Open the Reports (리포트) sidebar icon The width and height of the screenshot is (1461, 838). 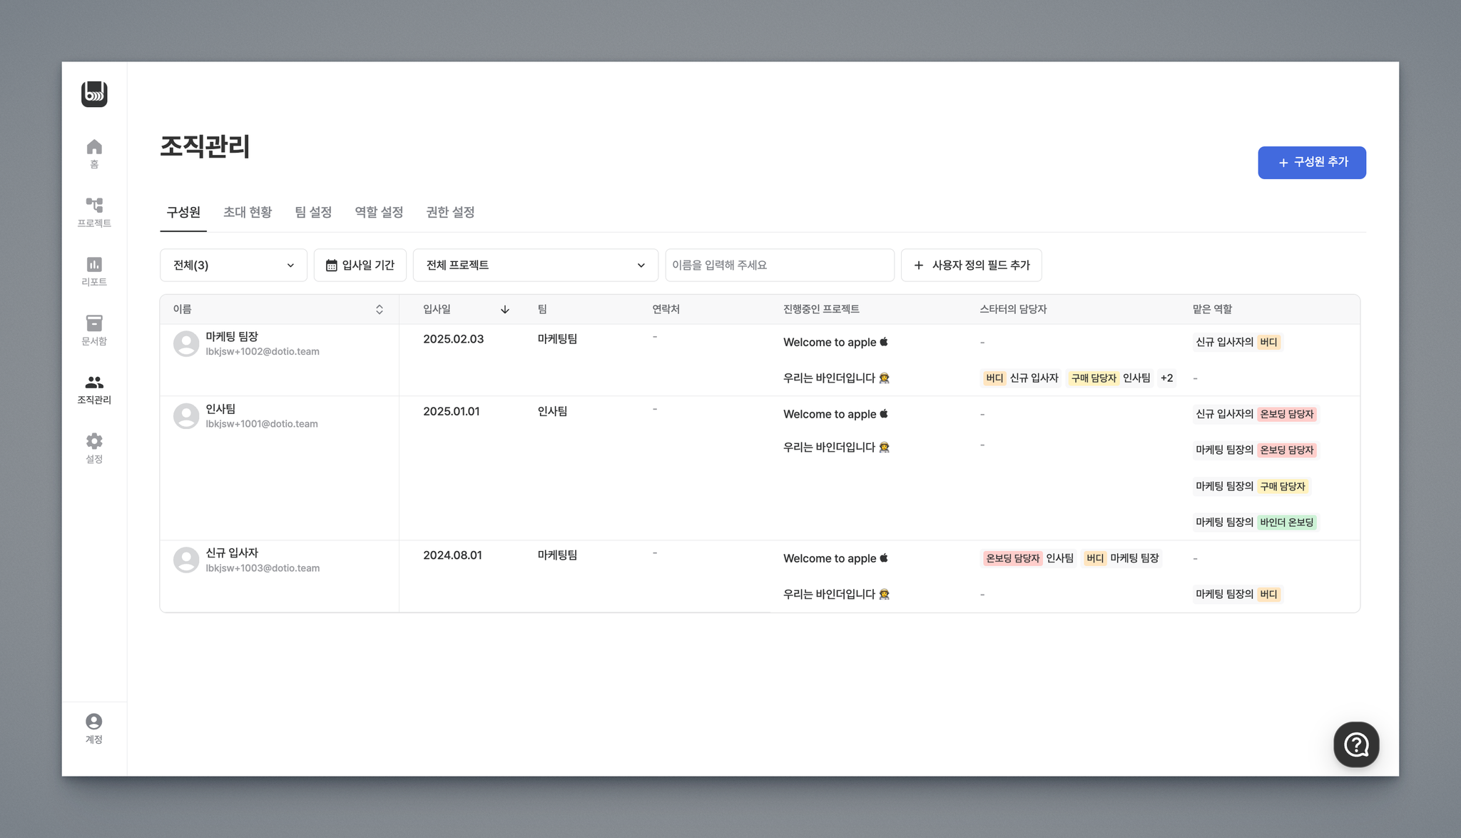tap(94, 265)
